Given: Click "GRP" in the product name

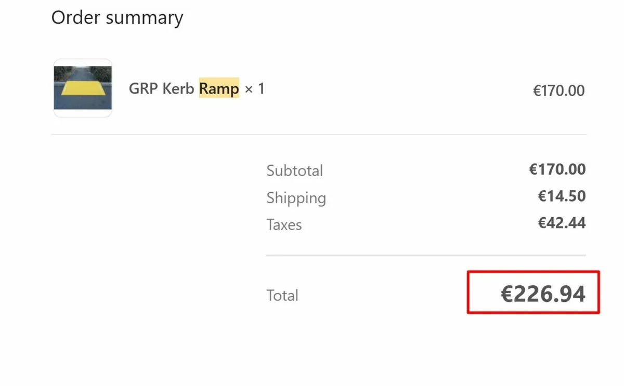Looking at the screenshot, I should pos(143,89).
